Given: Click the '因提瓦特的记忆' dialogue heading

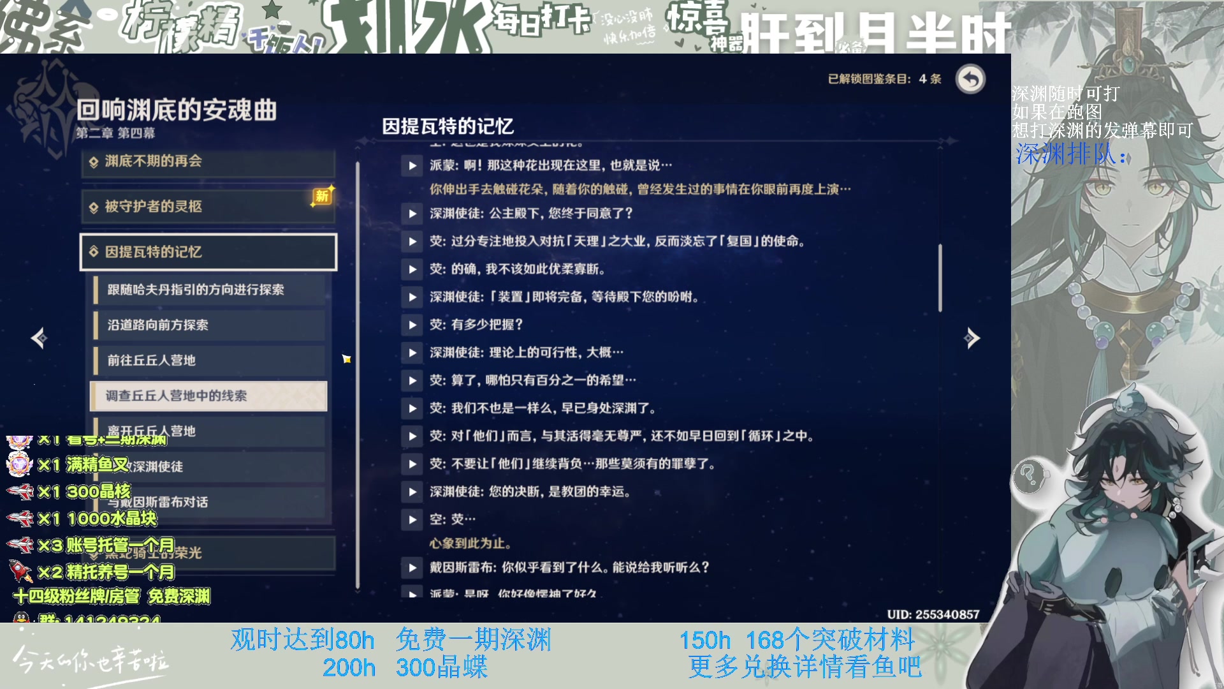Looking at the screenshot, I should pos(448,126).
